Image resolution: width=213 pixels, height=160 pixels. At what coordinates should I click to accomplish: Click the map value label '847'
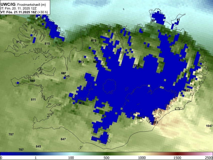click(63, 139)
